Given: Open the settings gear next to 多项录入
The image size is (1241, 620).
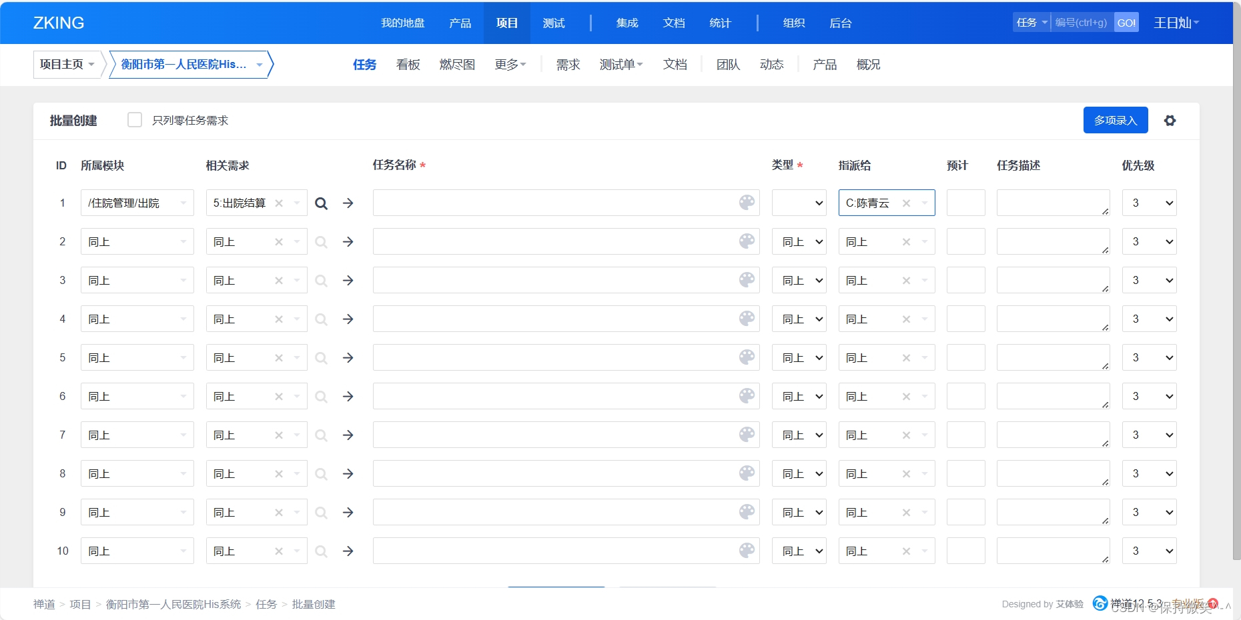Looking at the screenshot, I should [1170, 121].
